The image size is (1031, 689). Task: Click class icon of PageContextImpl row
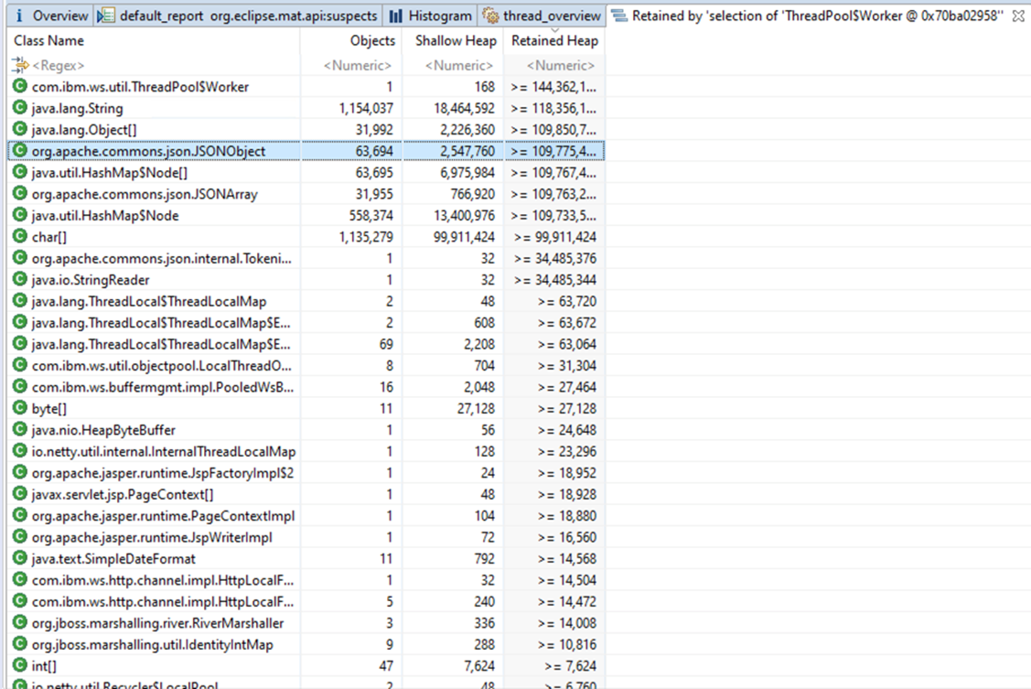click(x=20, y=516)
